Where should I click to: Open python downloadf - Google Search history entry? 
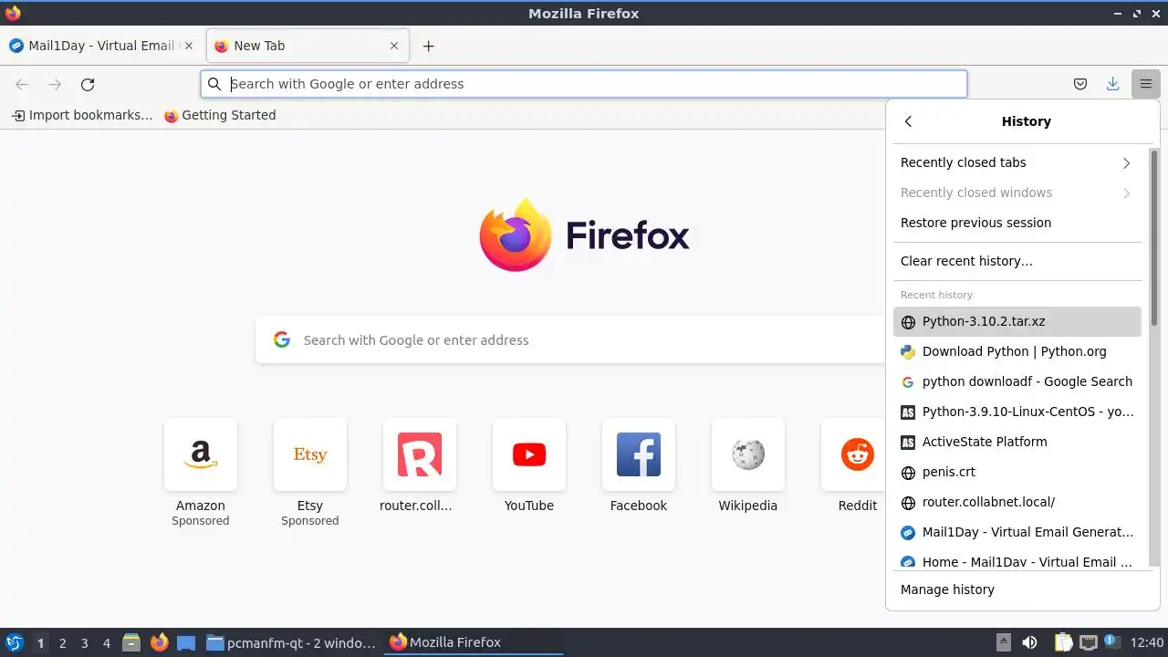coord(1017,381)
